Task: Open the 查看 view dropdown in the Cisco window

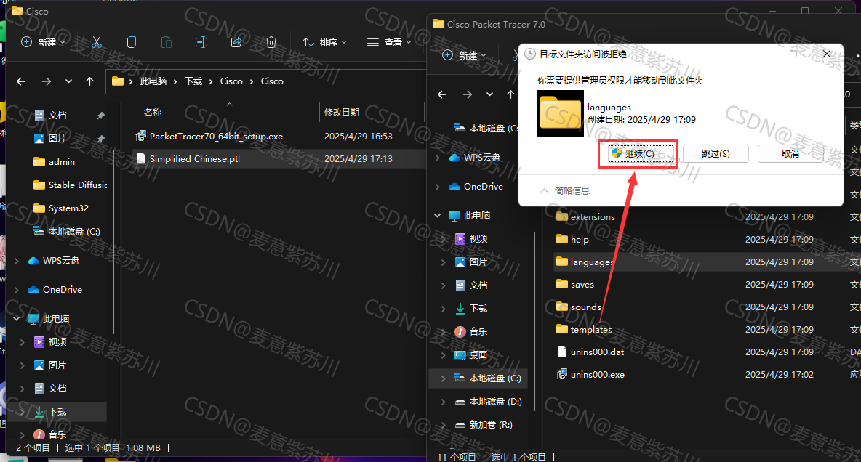Action: (389, 42)
